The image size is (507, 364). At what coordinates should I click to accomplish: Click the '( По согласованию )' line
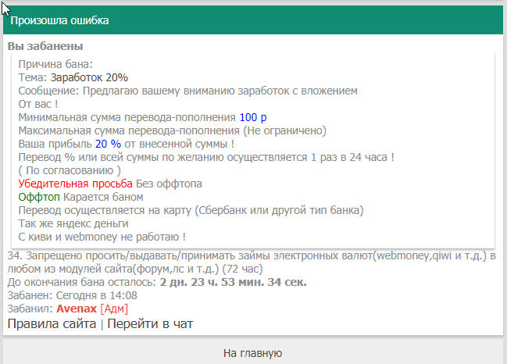[70, 170]
